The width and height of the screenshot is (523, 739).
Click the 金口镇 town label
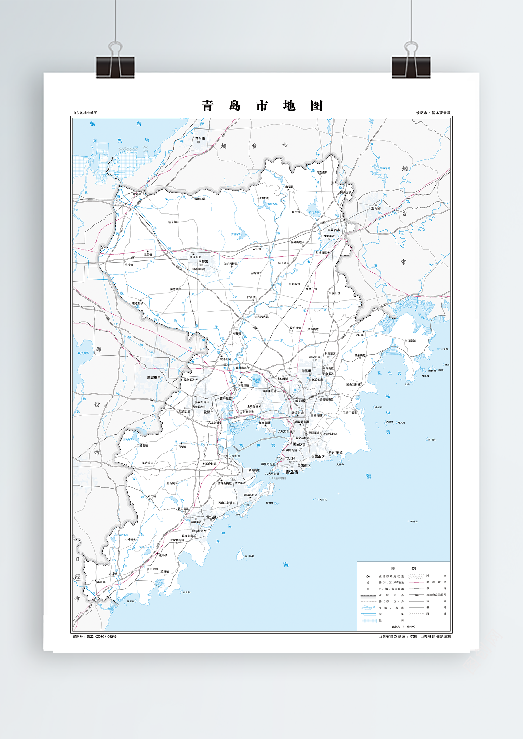[x=359, y=335]
